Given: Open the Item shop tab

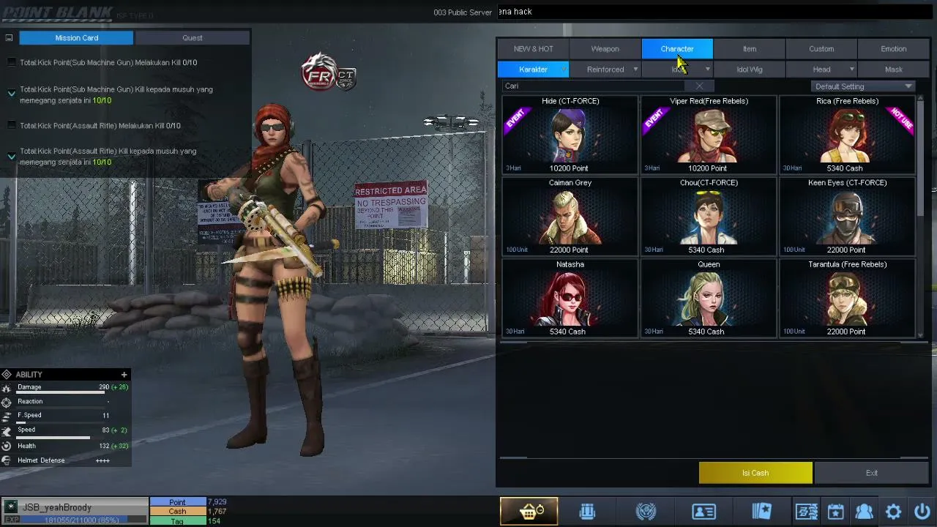Looking at the screenshot, I should (750, 49).
